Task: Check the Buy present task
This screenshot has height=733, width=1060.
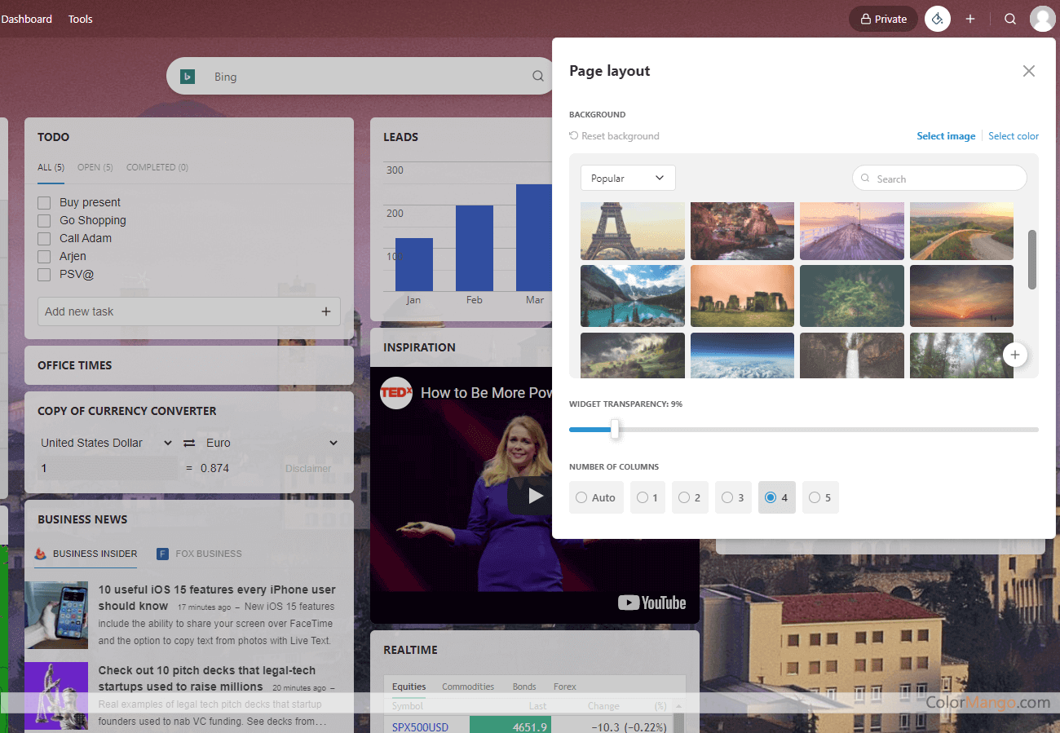Action: (44, 202)
